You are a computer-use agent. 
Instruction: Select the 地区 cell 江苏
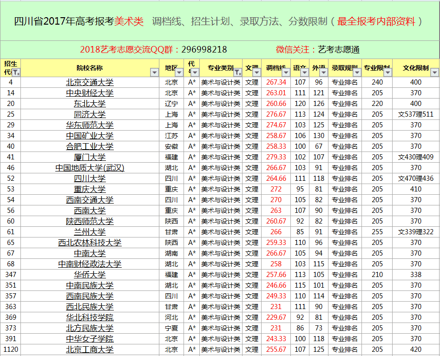(x=171, y=136)
